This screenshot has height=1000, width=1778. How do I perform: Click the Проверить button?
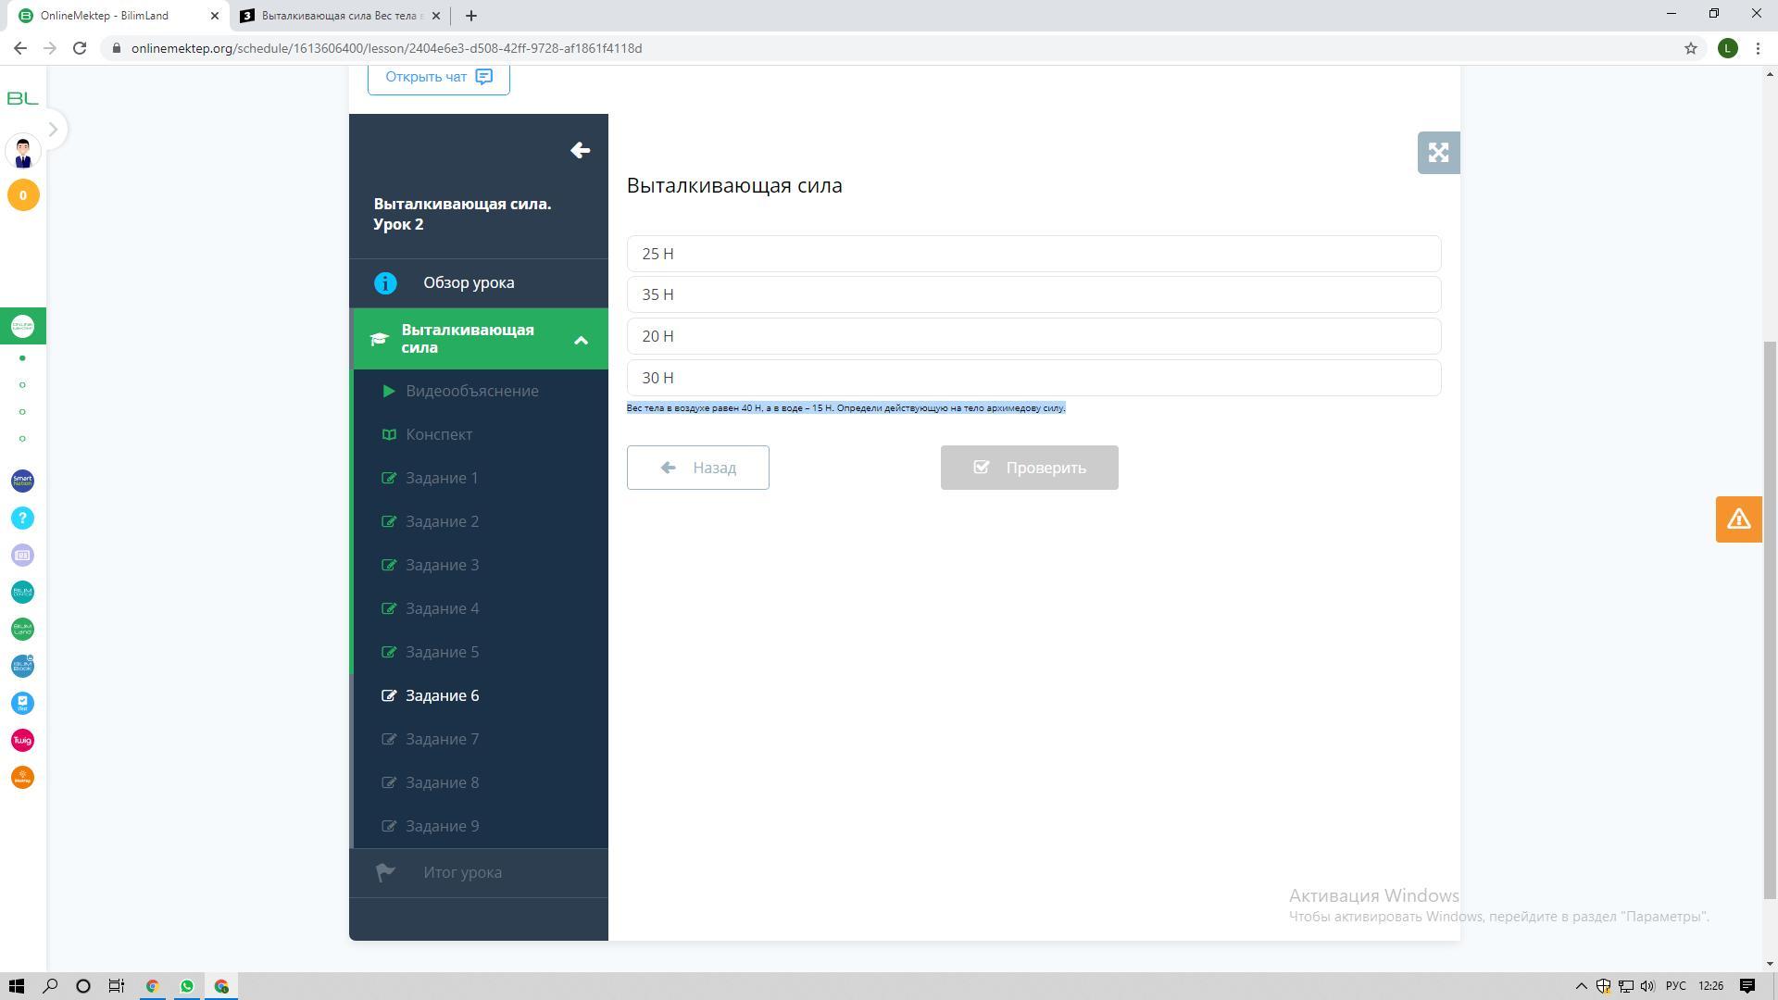(1029, 468)
